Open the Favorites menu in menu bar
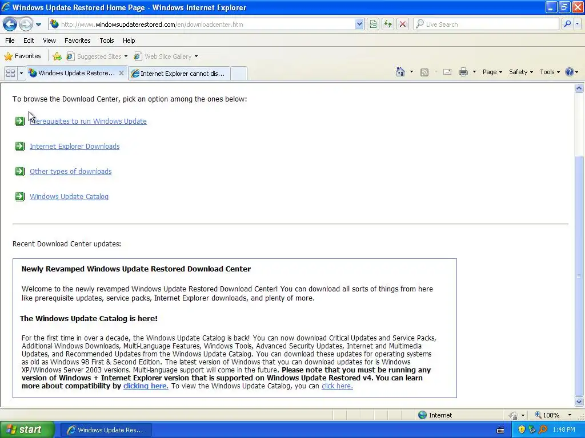Image resolution: width=585 pixels, height=438 pixels. (x=78, y=40)
